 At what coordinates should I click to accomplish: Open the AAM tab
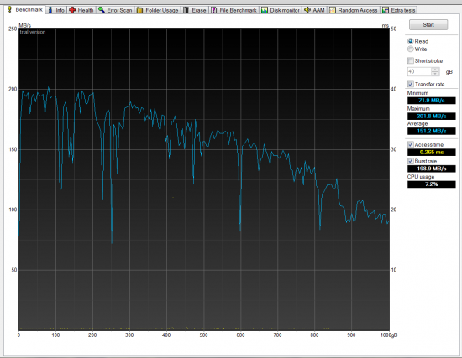315,10
